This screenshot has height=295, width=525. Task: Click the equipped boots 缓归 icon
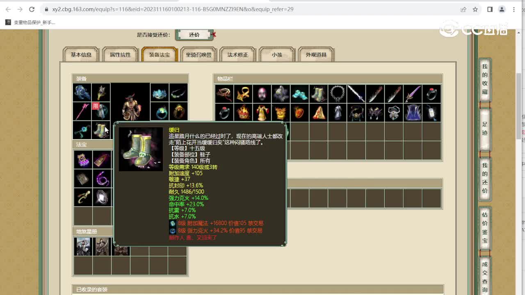[101, 130]
